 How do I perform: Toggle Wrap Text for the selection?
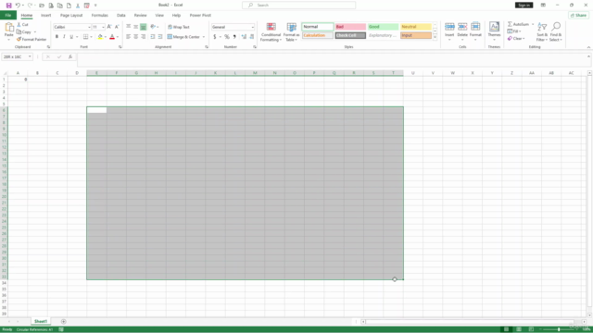[x=179, y=27]
